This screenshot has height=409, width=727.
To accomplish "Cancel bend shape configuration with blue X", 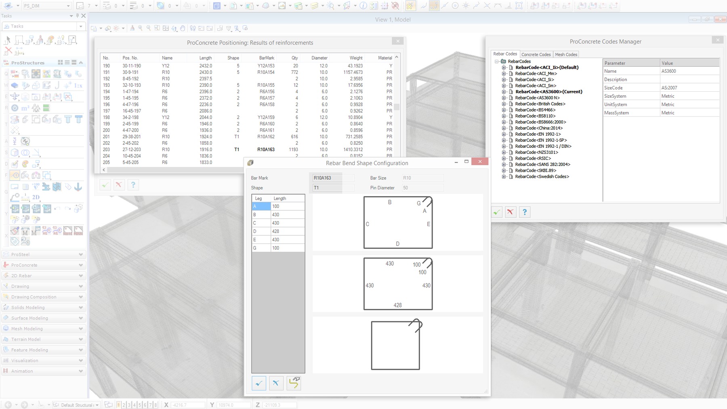I will (x=276, y=383).
